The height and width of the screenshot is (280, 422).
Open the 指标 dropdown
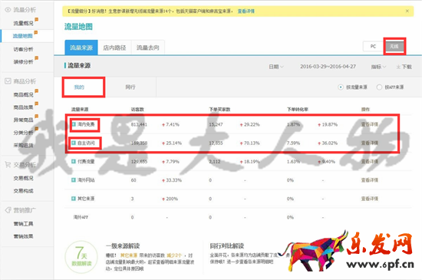379,67
